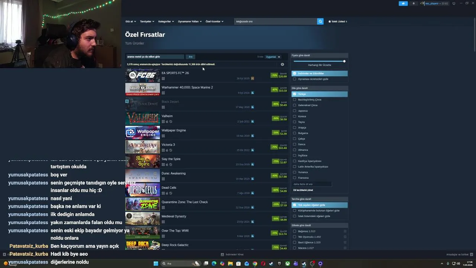Uncheck Yok sayılan öğeleri gizle
This screenshot has height=268, width=476.
(x=295, y=205)
